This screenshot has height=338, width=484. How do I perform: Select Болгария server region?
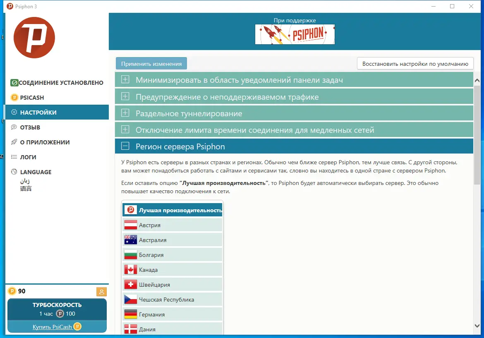[173, 255]
